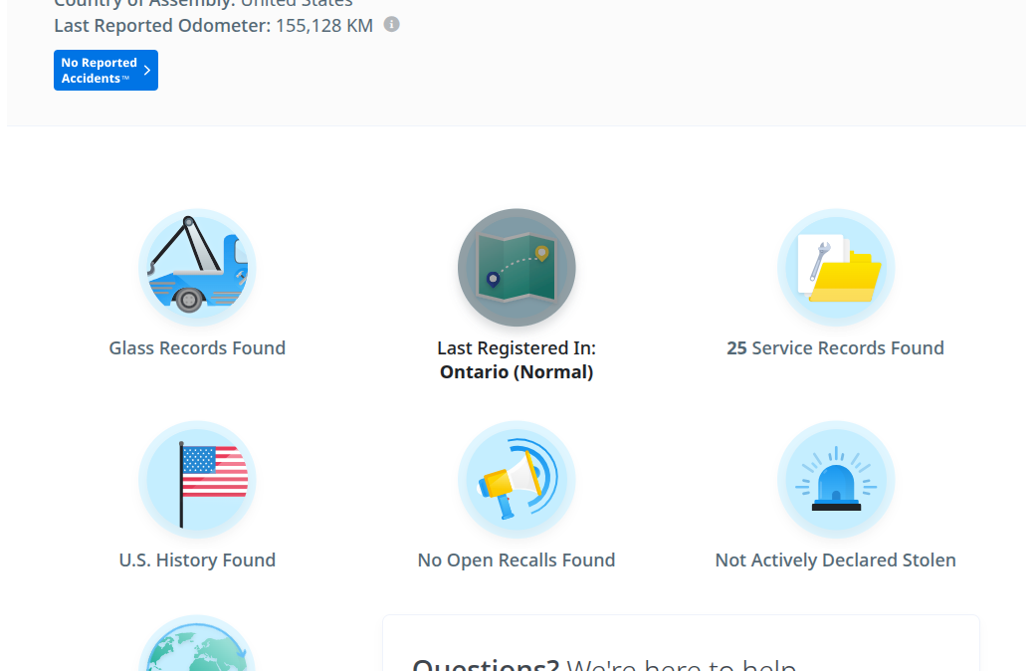Image resolution: width=1036 pixels, height=671 pixels.
Task: Select the map icon for registration details
Action: pos(517,267)
